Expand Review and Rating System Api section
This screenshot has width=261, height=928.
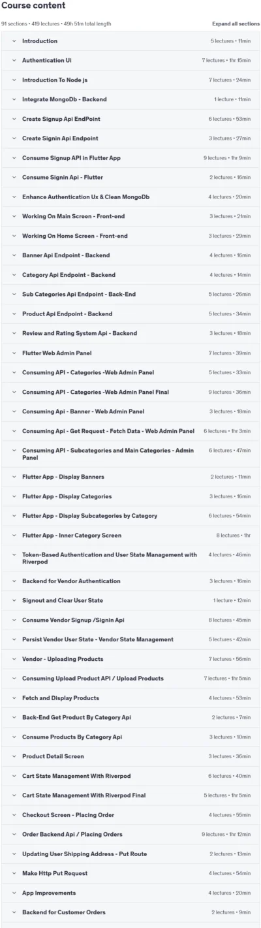click(x=130, y=333)
